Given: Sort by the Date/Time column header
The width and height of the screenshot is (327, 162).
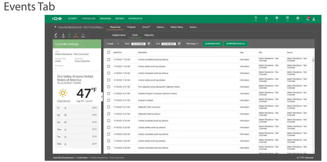Looking at the screenshot, I should pos(117,52).
